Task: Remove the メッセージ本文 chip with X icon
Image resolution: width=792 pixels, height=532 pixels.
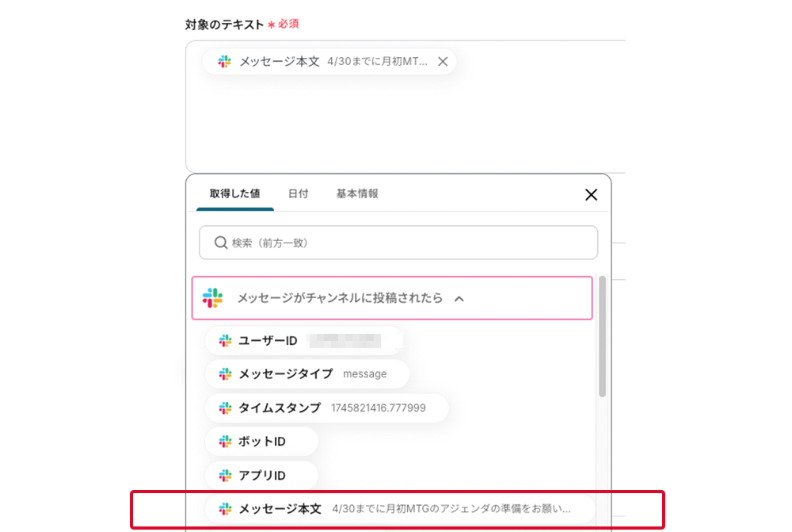Action: coord(443,62)
